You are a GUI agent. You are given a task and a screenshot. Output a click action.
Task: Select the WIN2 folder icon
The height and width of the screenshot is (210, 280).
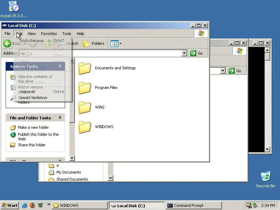point(85,107)
